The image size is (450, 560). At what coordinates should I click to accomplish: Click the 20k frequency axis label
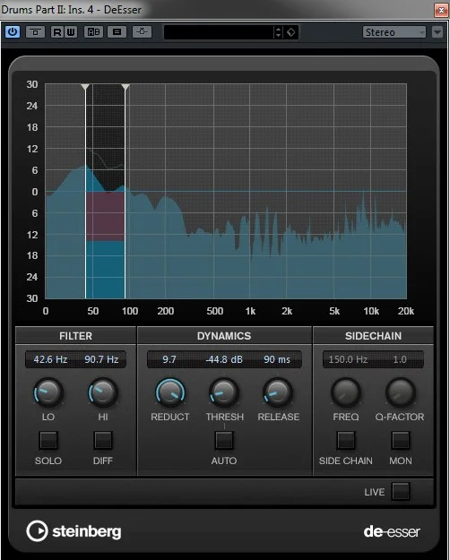point(406,311)
